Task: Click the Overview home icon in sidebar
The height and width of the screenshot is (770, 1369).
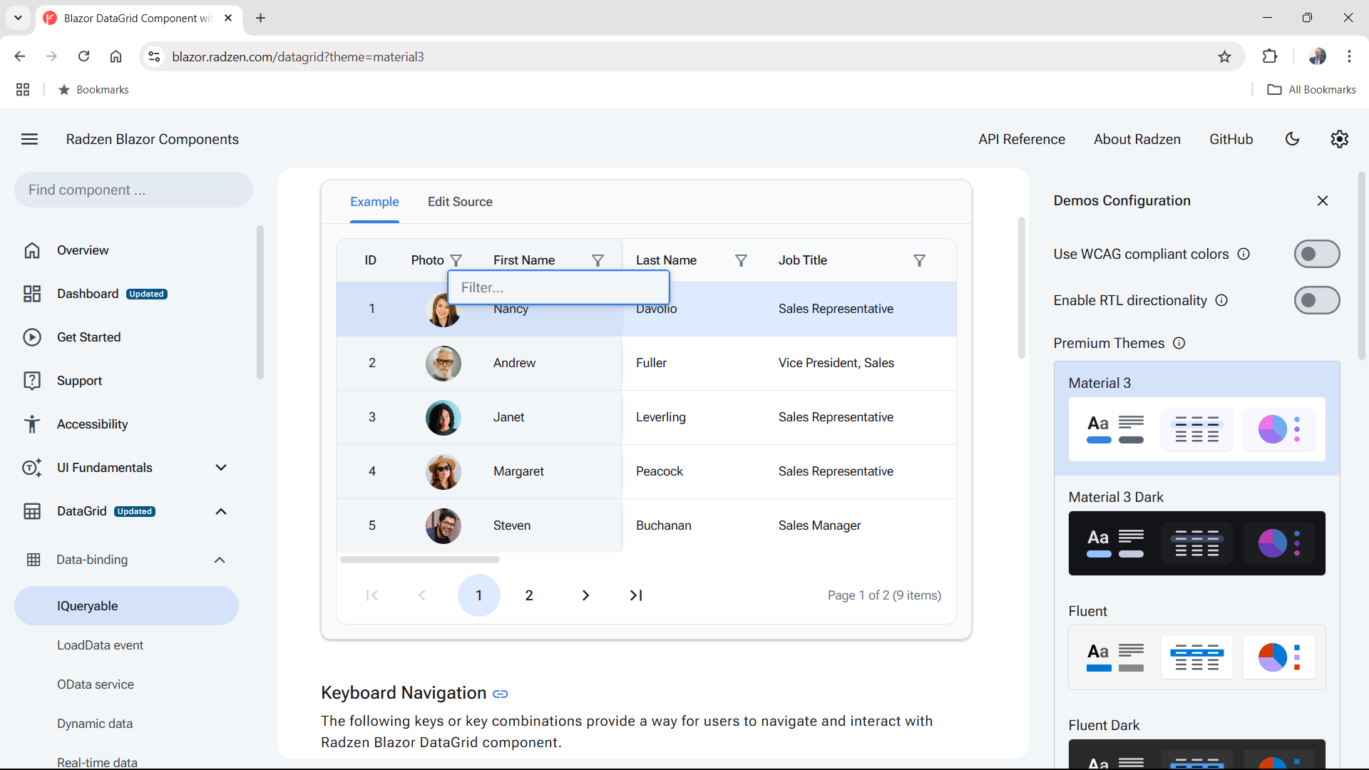Action: click(x=32, y=250)
